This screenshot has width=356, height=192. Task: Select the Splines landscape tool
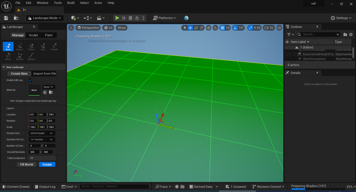click(31, 56)
